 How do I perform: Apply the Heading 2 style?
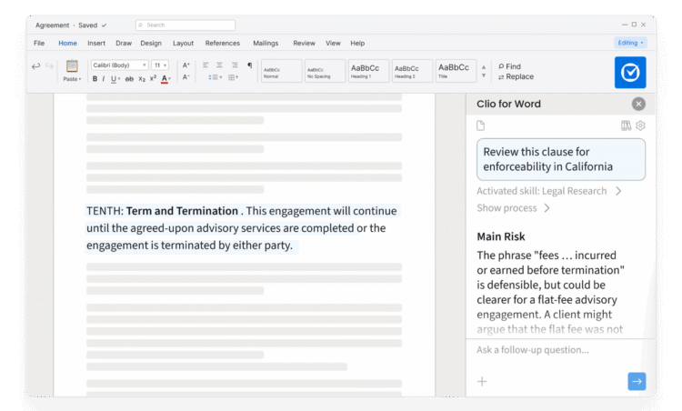(412, 71)
